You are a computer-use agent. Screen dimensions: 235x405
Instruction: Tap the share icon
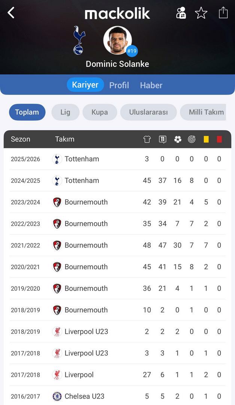(x=223, y=12)
